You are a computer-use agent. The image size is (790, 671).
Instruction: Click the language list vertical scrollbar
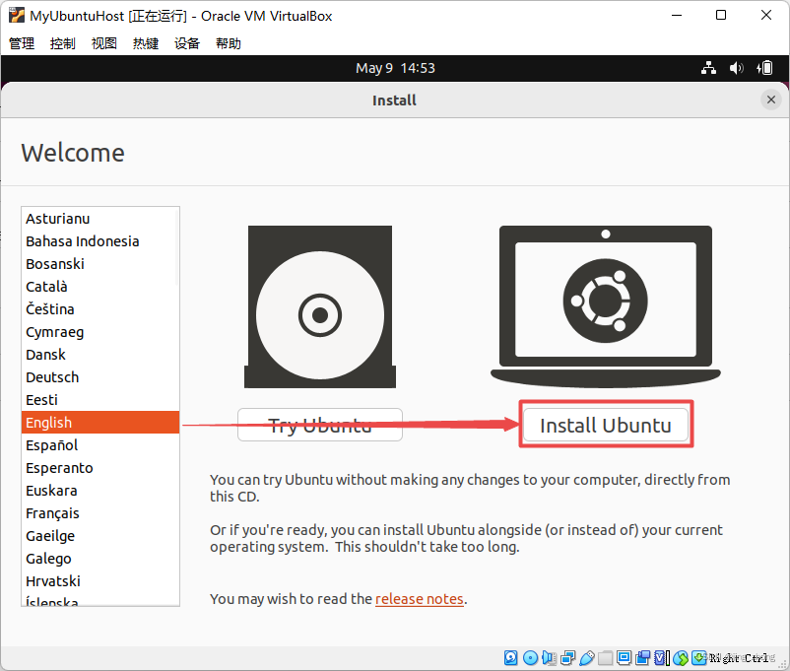pyautogui.click(x=177, y=247)
